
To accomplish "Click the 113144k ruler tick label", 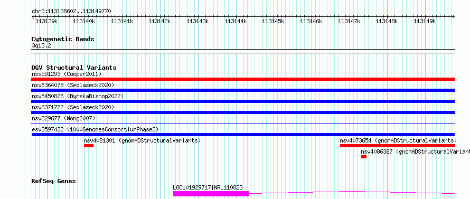I will pyautogui.click(x=236, y=21).
